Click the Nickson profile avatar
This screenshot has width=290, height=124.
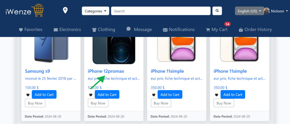click(267, 11)
